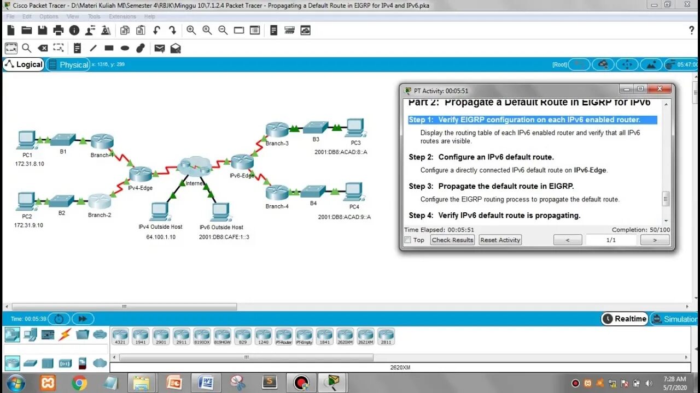The height and width of the screenshot is (393, 700).
Task: Click the Reset Activity button
Action: point(500,240)
